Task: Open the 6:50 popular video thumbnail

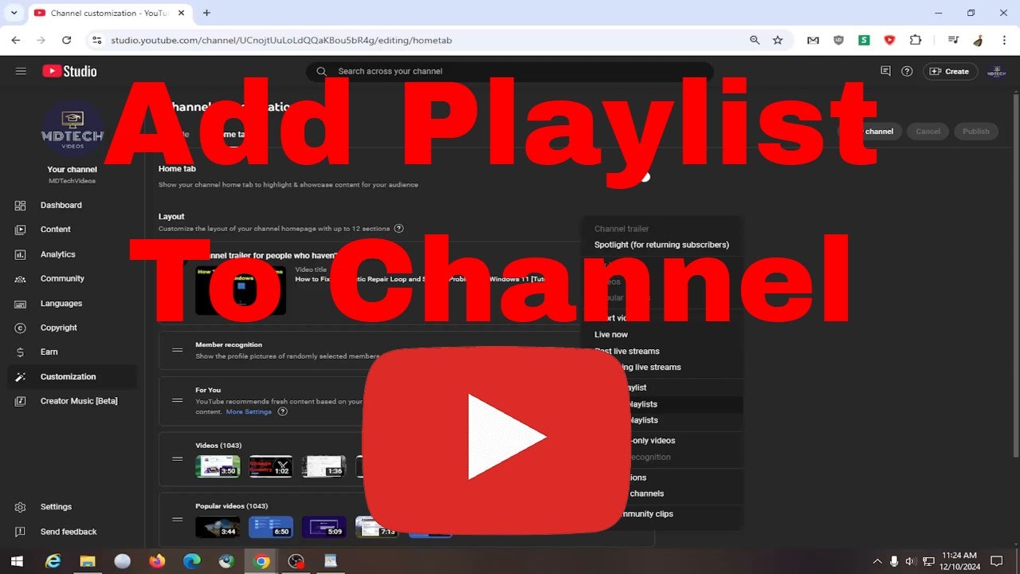Action: click(x=270, y=527)
